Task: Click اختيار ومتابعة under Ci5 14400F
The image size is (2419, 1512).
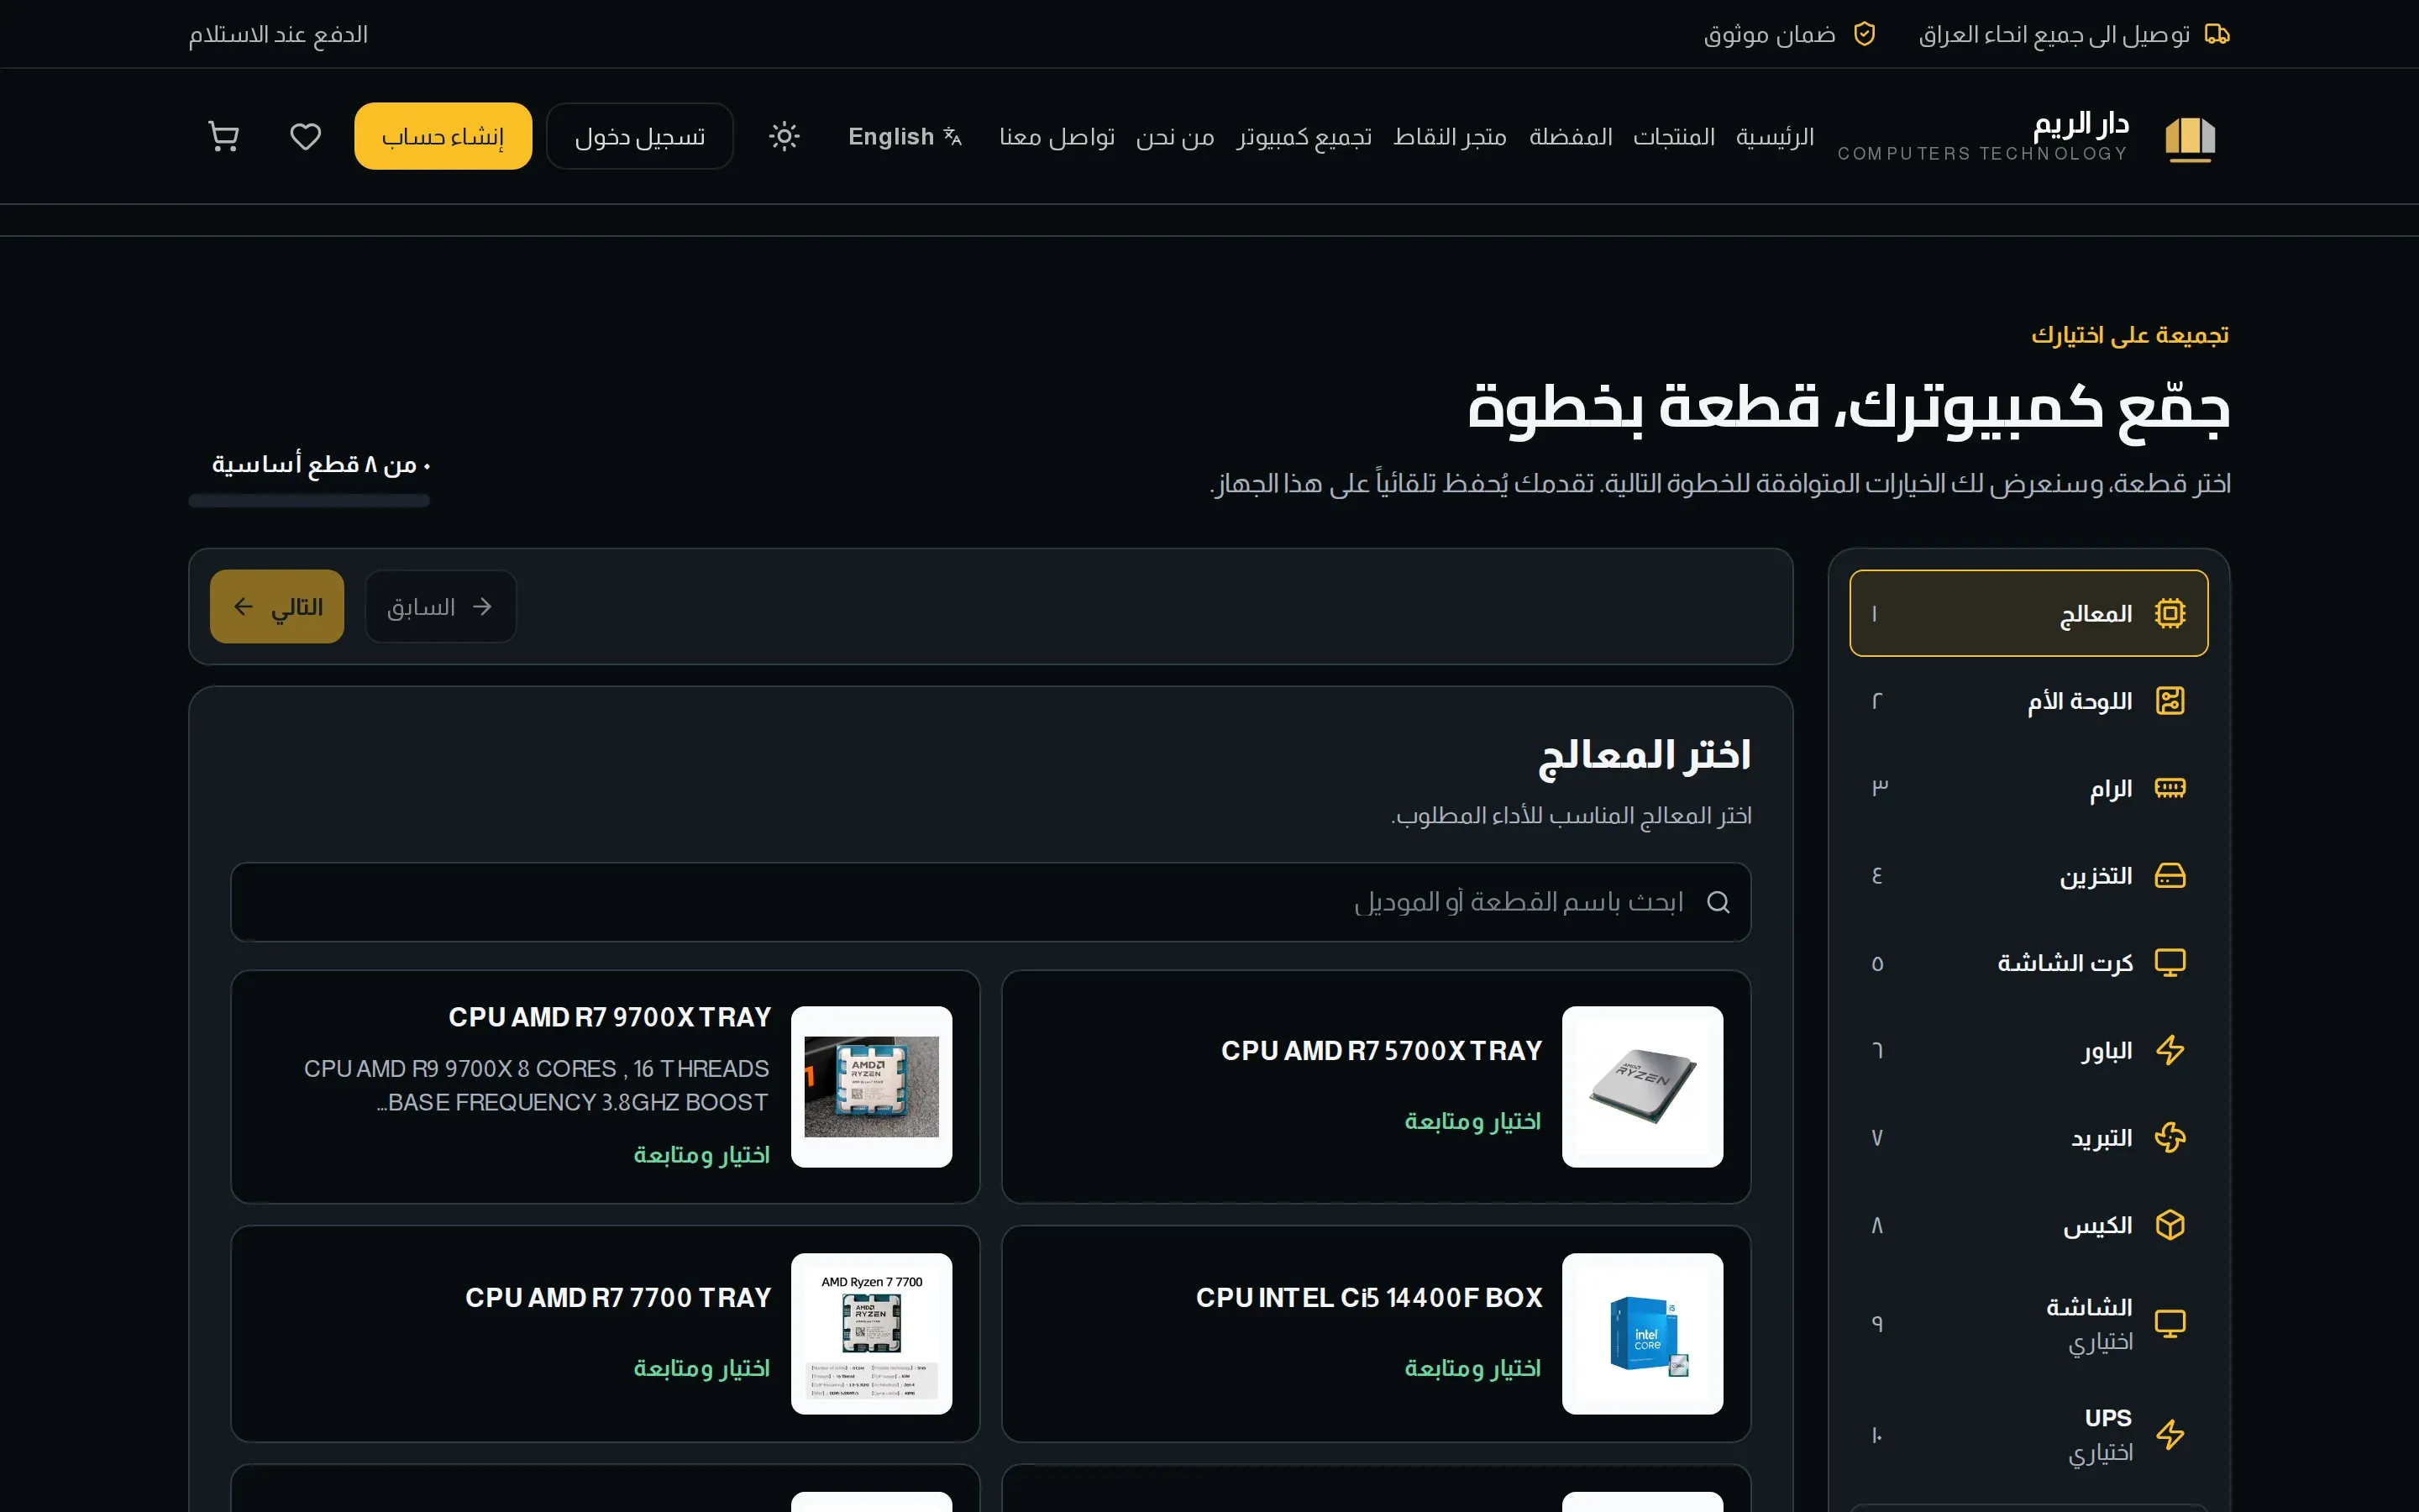Action: pos(1473,1368)
